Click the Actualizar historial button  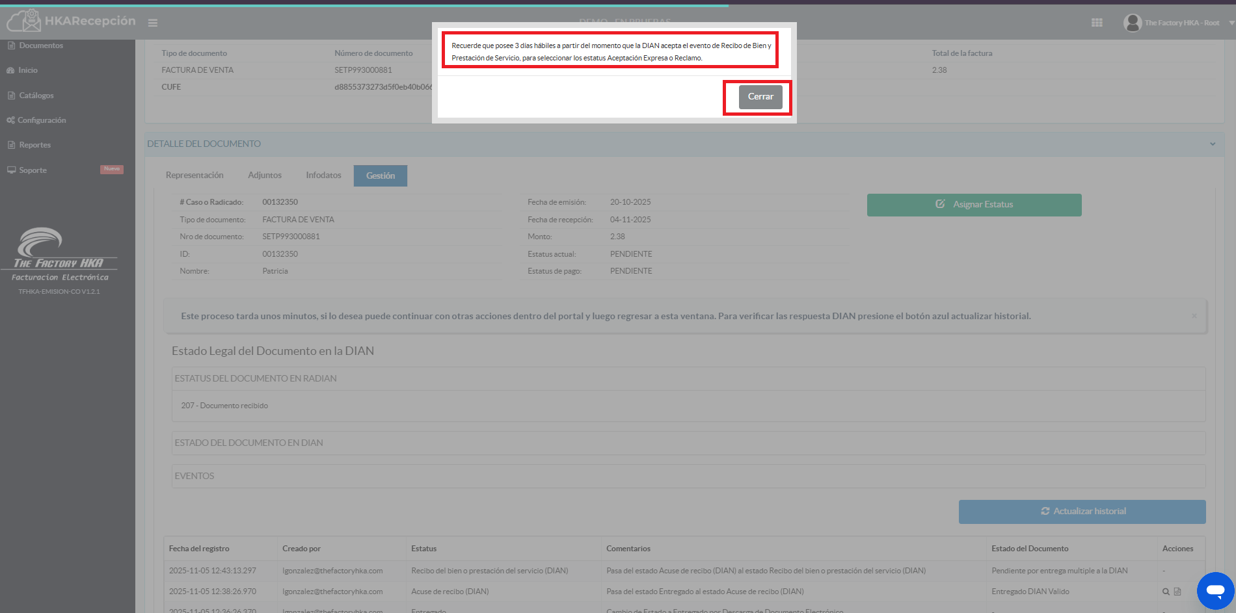pos(1082,512)
